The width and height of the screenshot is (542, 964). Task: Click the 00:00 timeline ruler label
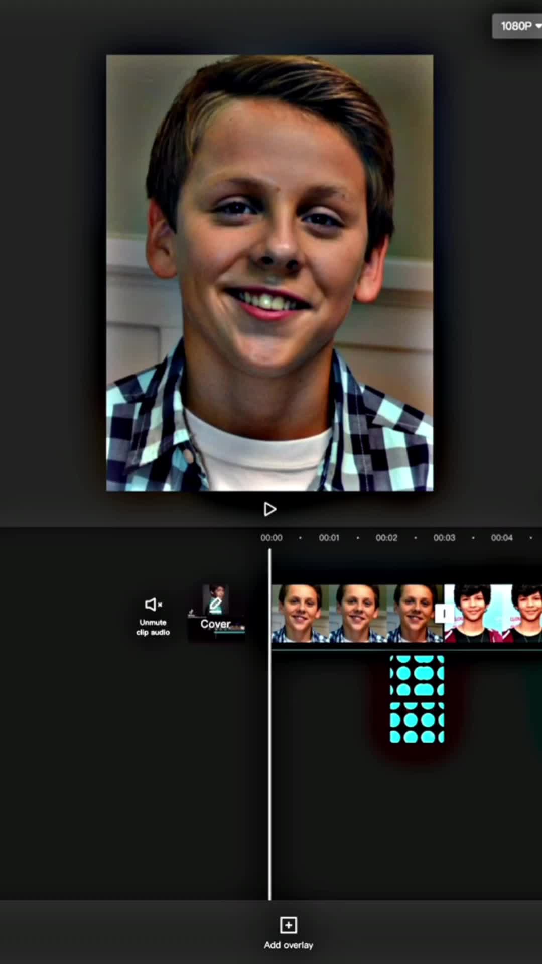pos(272,538)
